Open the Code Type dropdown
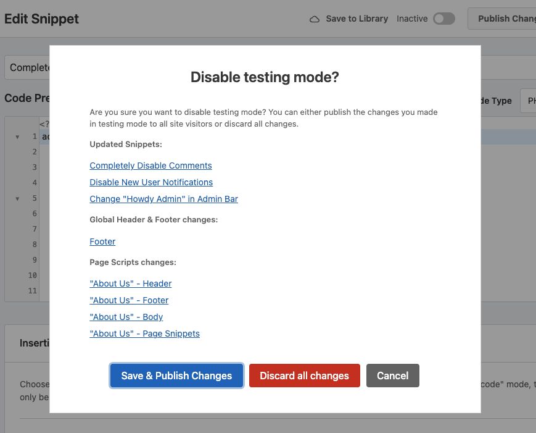This screenshot has height=433, width=536. tap(527, 101)
